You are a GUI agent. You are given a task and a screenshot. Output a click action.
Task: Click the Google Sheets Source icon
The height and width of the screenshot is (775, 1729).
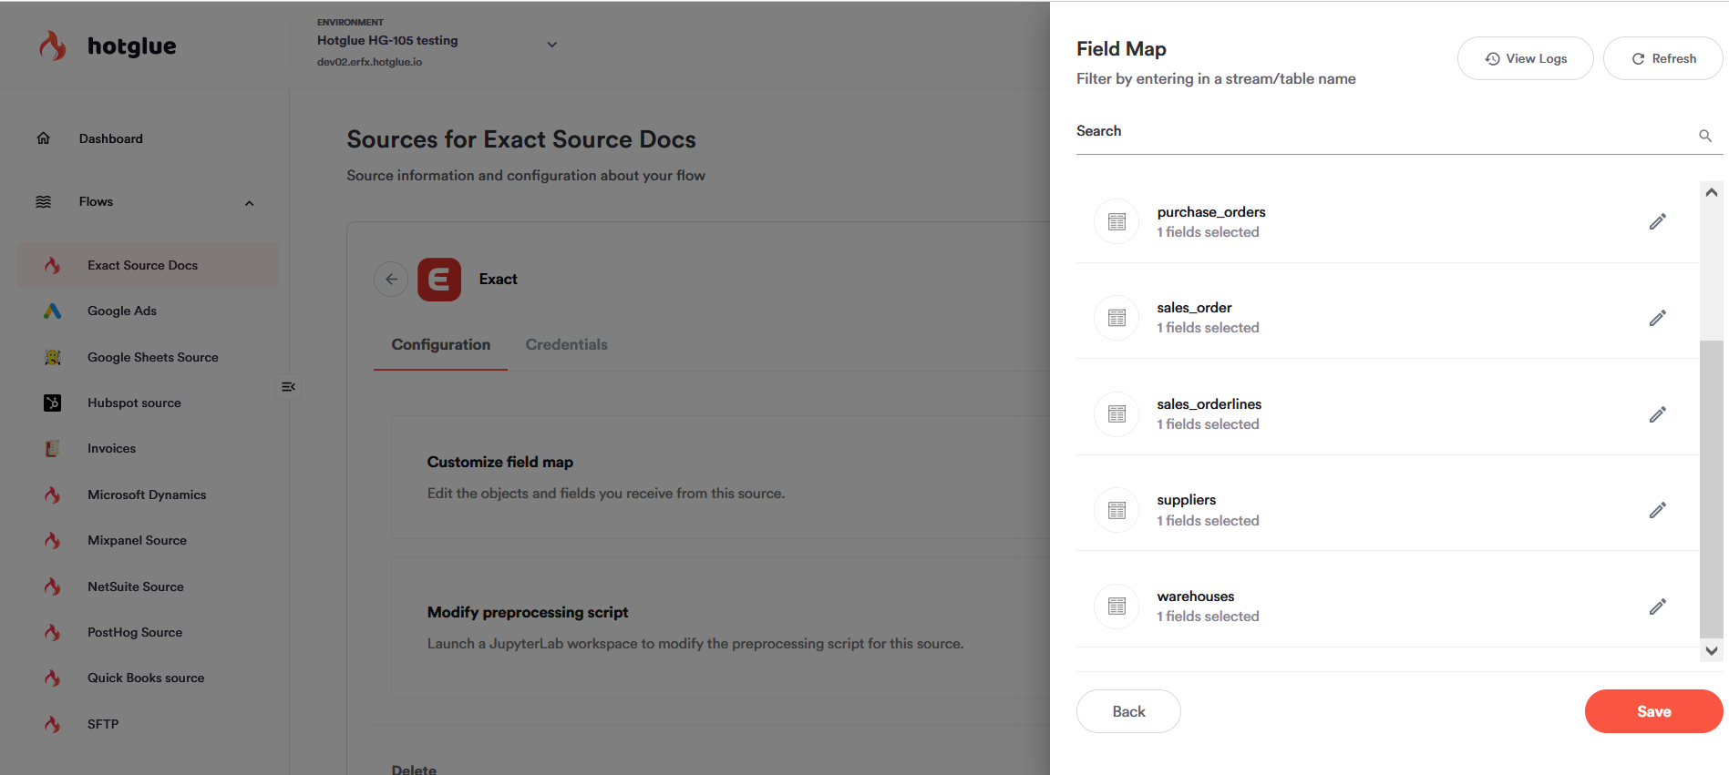pyautogui.click(x=52, y=357)
